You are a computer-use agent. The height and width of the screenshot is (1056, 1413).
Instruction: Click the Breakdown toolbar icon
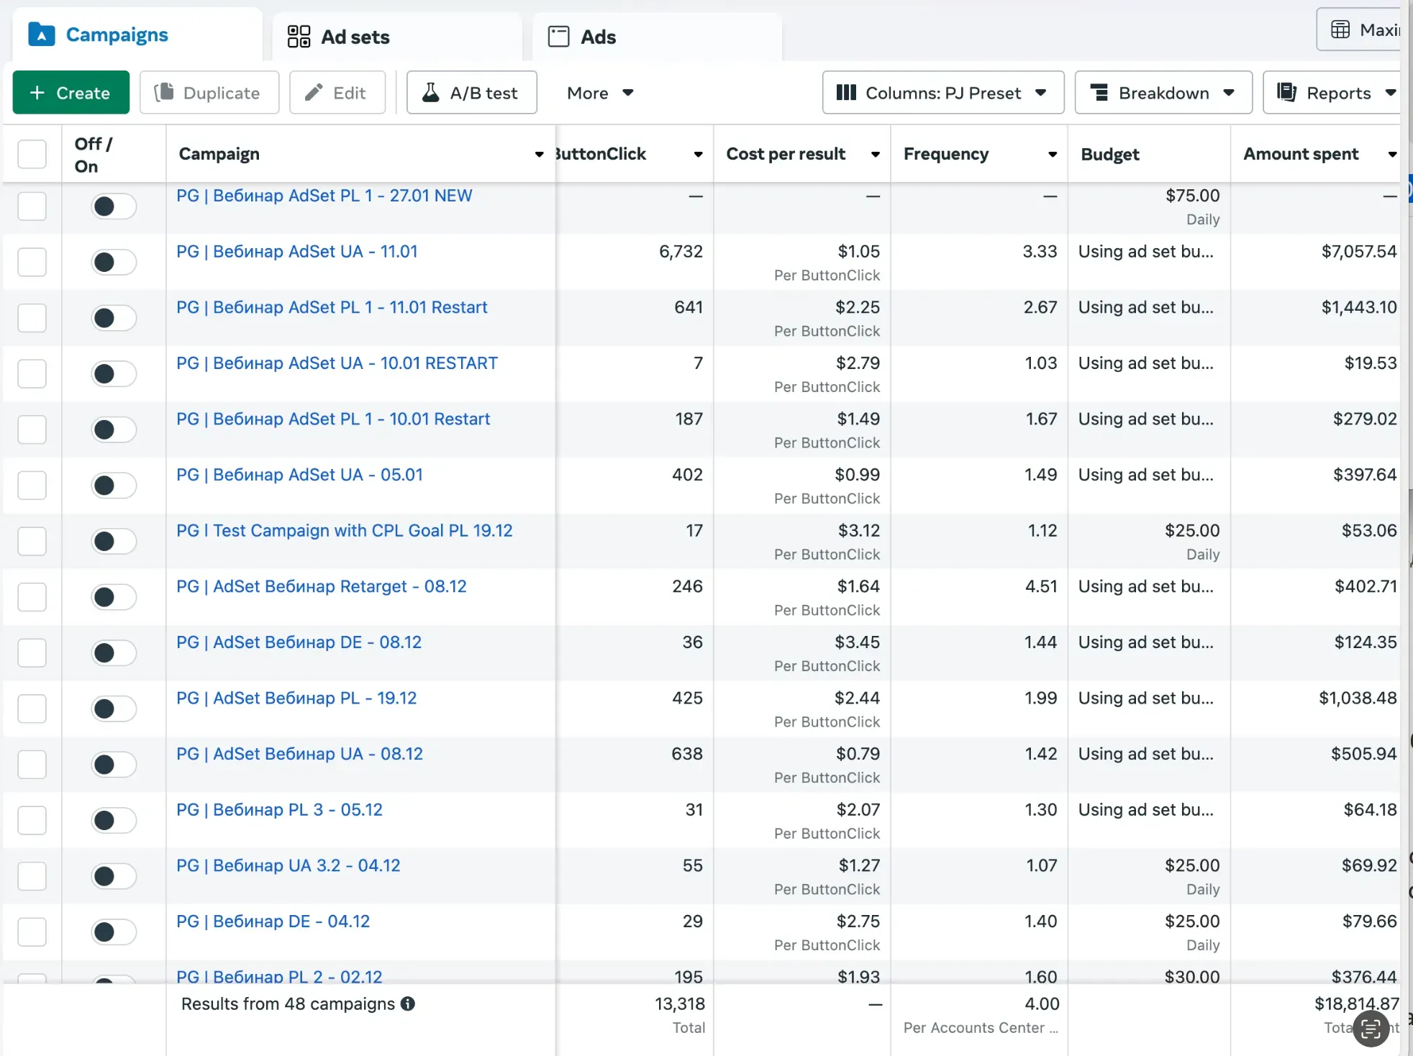tap(1099, 92)
